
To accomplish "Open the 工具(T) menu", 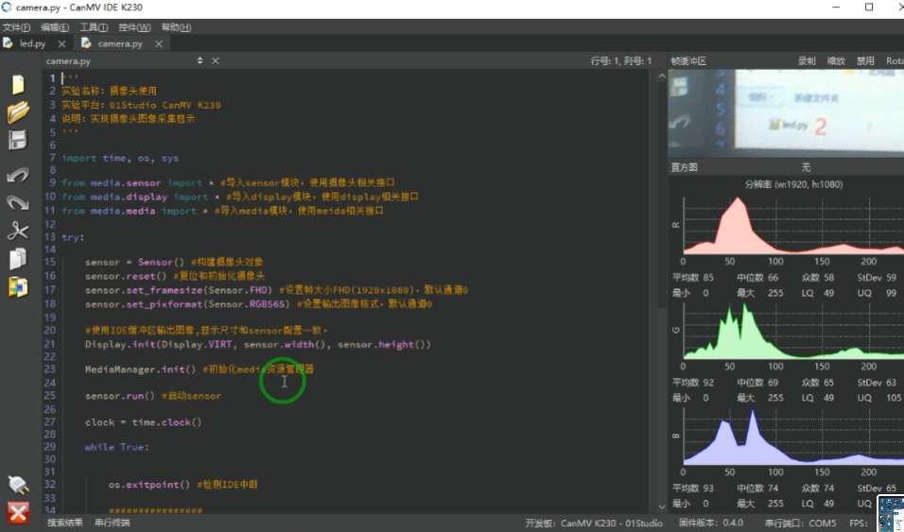I will [x=94, y=27].
